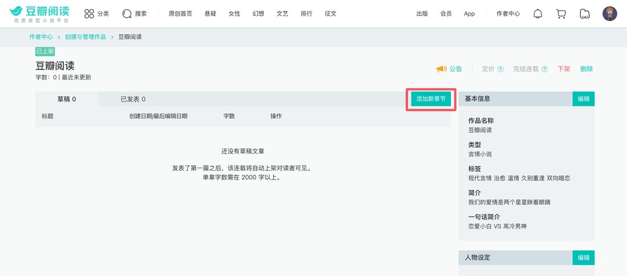Click the 字数 column header
This screenshot has height=276, width=627.
229,116
